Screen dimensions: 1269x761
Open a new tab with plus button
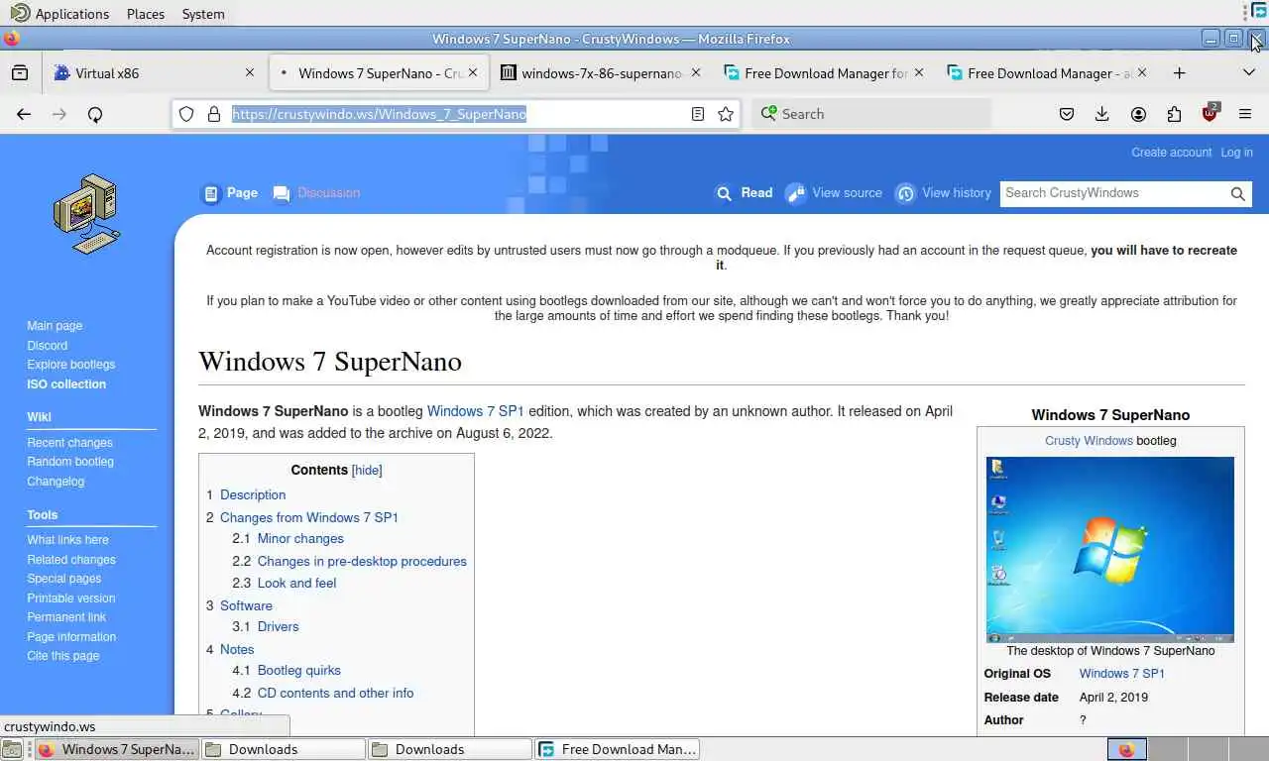click(1179, 72)
